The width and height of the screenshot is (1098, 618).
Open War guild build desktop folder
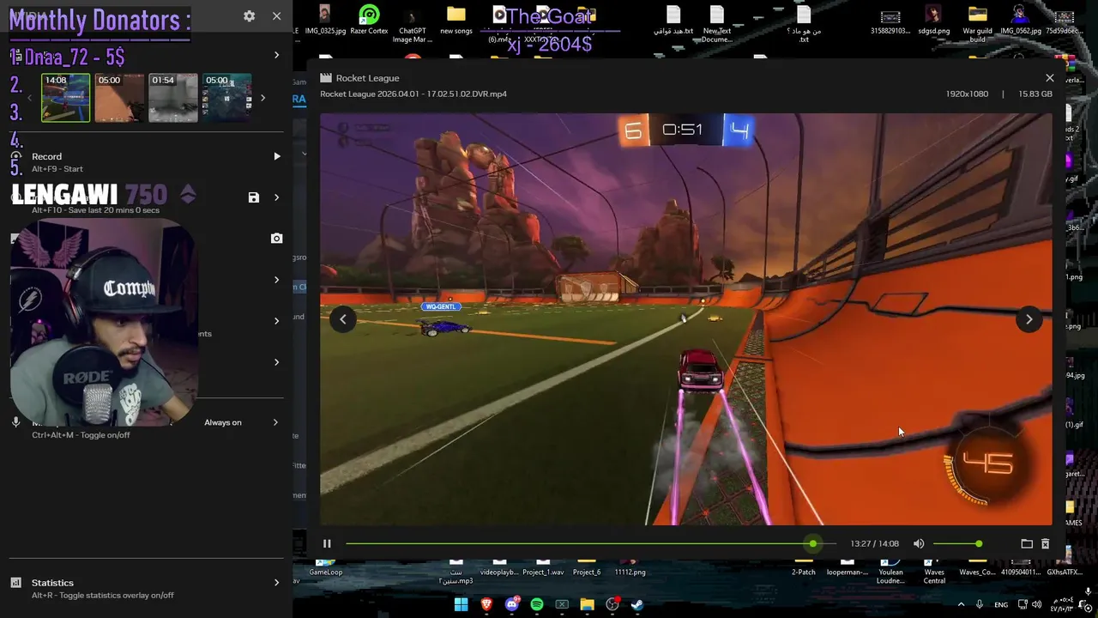(x=977, y=24)
